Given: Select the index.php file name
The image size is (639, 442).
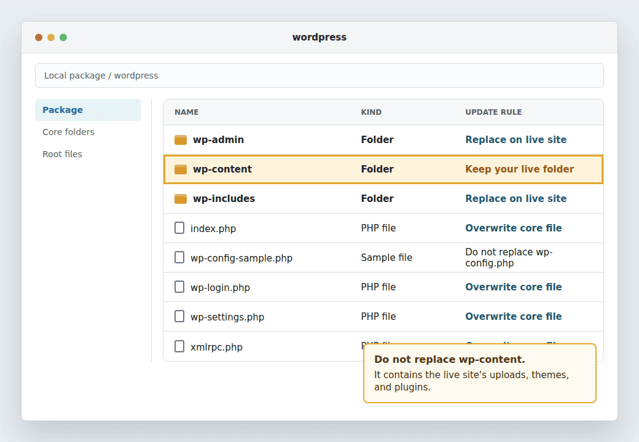Looking at the screenshot, I should pos(213,228).
